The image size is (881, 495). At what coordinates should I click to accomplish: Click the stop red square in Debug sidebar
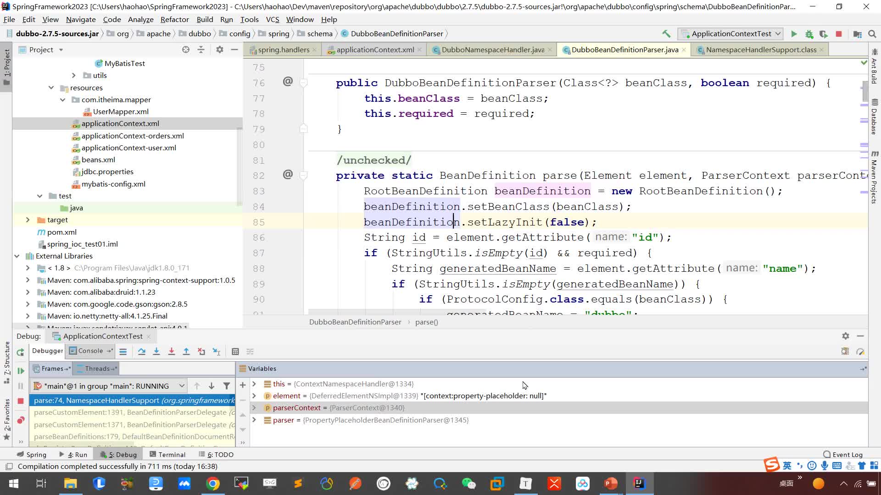[x=21, y=401]
